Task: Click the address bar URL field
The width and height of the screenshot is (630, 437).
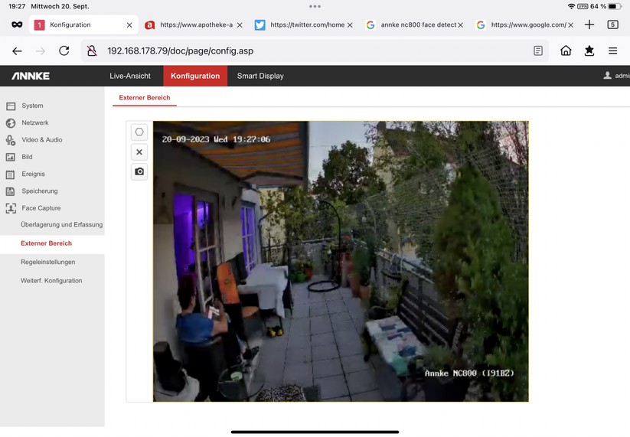Action: tap(306, 51)
